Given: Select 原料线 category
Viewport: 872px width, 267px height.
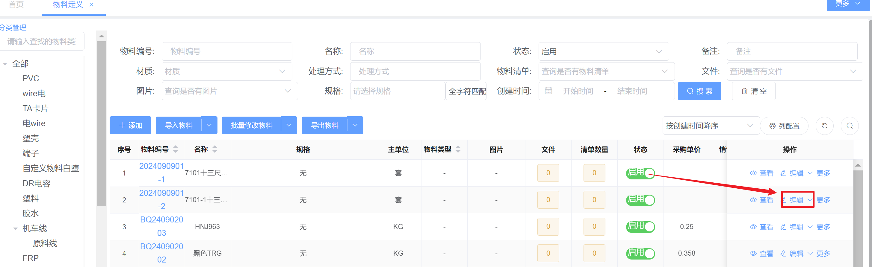Looking at the screenshot, I should pyautogui.click(x=45, y=243).
